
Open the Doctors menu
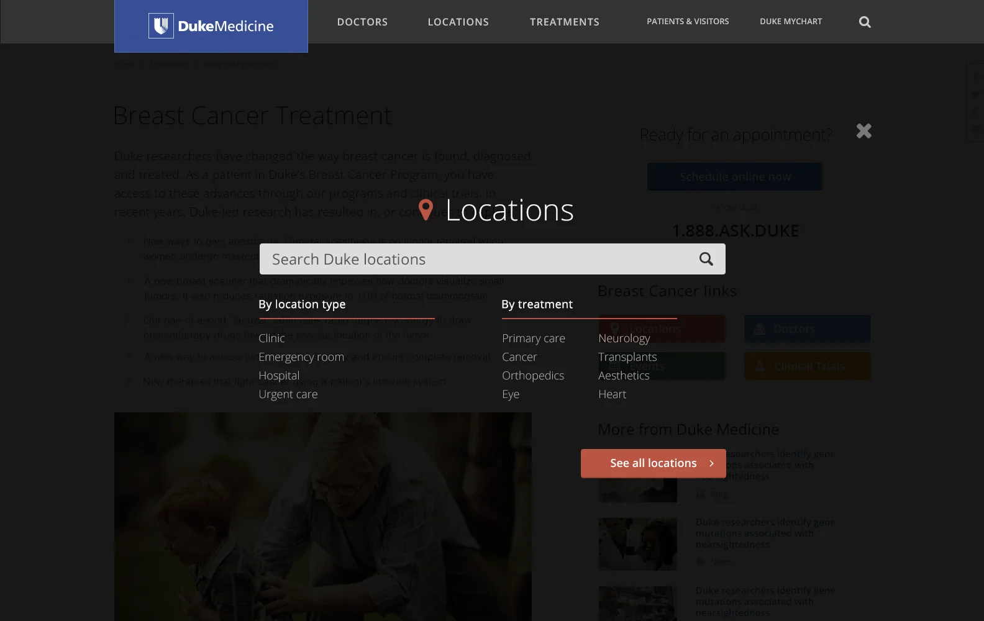[x=362, y=22]
